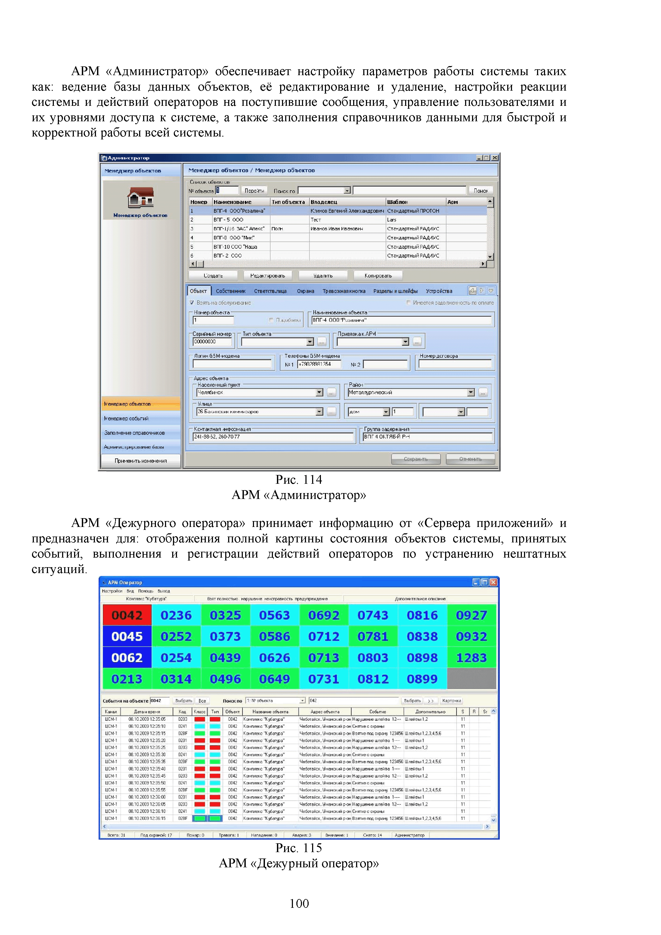This screenshot has width=661, height=935.
Task: Click the tab list heart-shaped dropdown icon
Action: pos(491,290)
